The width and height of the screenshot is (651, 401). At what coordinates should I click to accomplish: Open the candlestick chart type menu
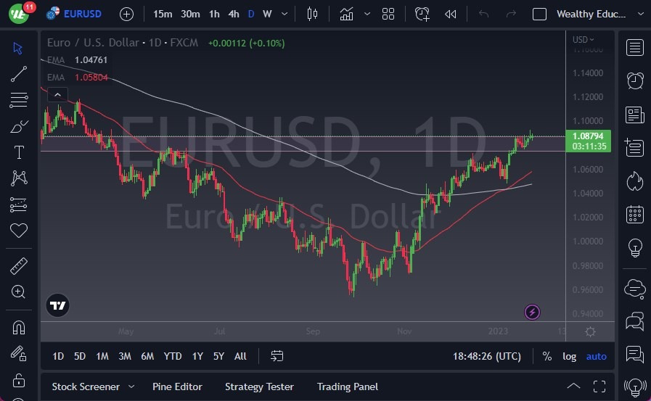click(312, 14)
